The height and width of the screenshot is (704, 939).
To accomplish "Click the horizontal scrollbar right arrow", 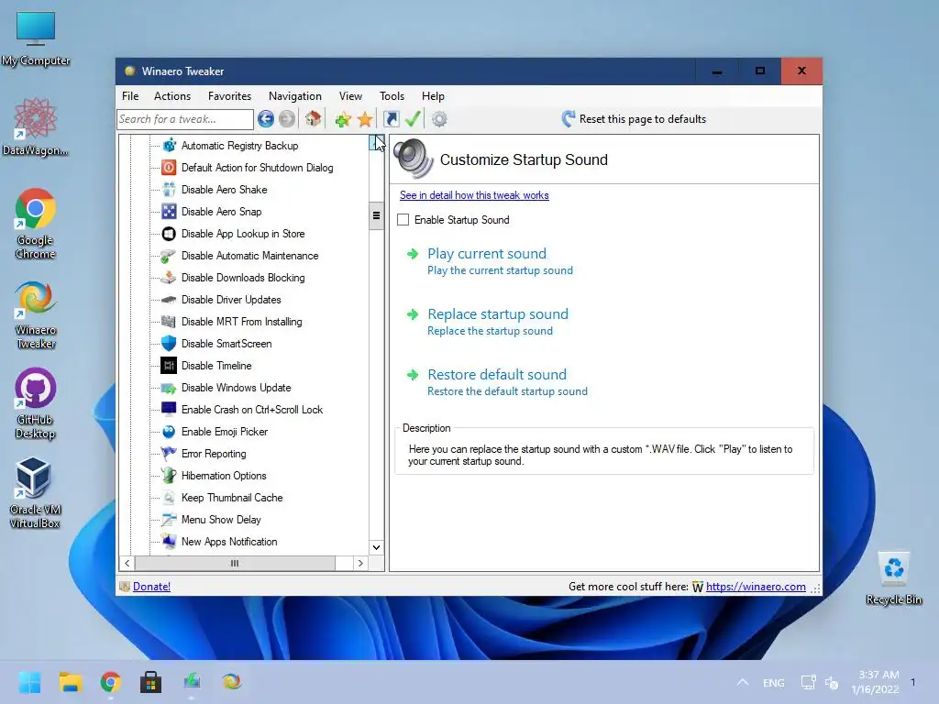I will tap(359, 564).
